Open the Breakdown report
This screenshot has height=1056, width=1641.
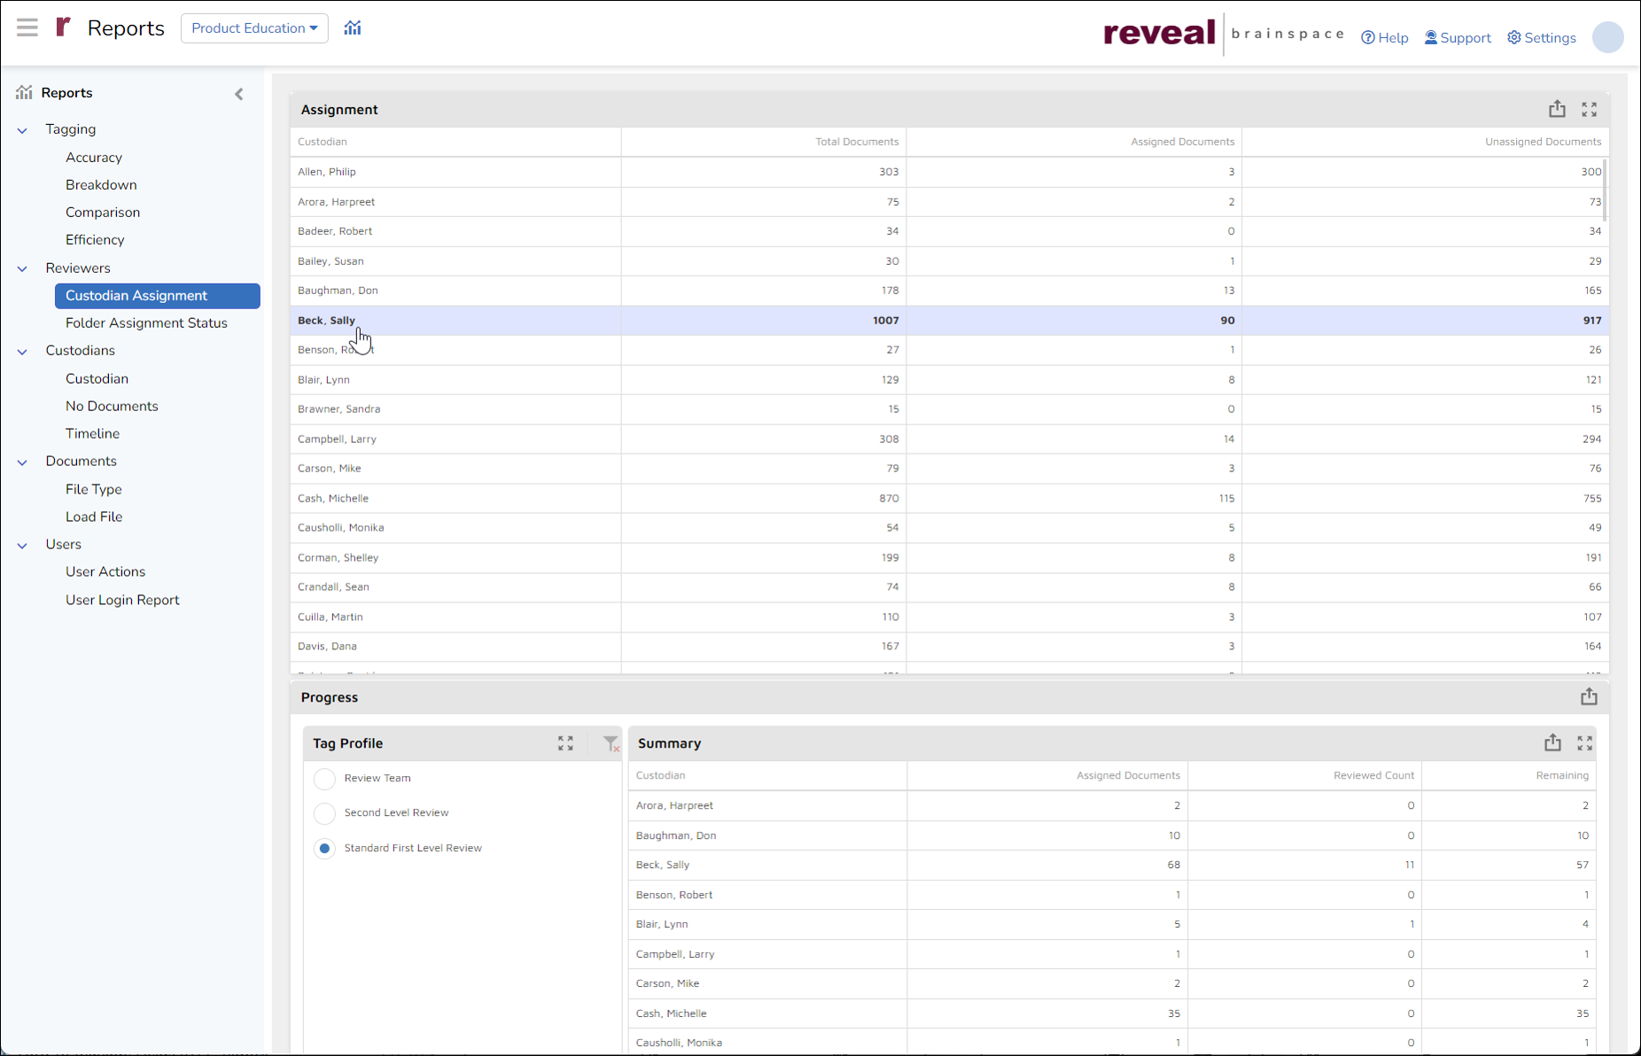click(101, 184)
